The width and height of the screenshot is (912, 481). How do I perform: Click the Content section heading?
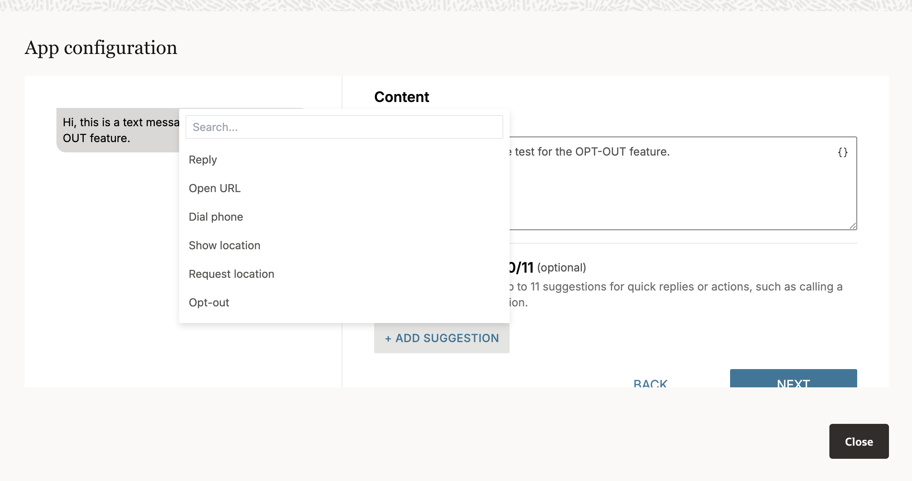pyautogui.click(x=402, y=97)
